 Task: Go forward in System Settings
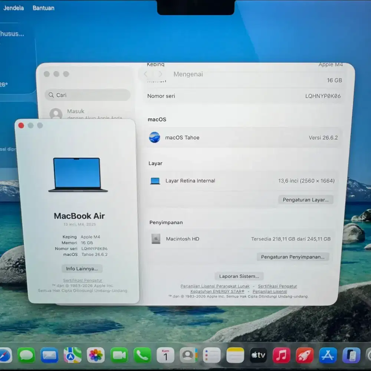[x=160, y=74]
